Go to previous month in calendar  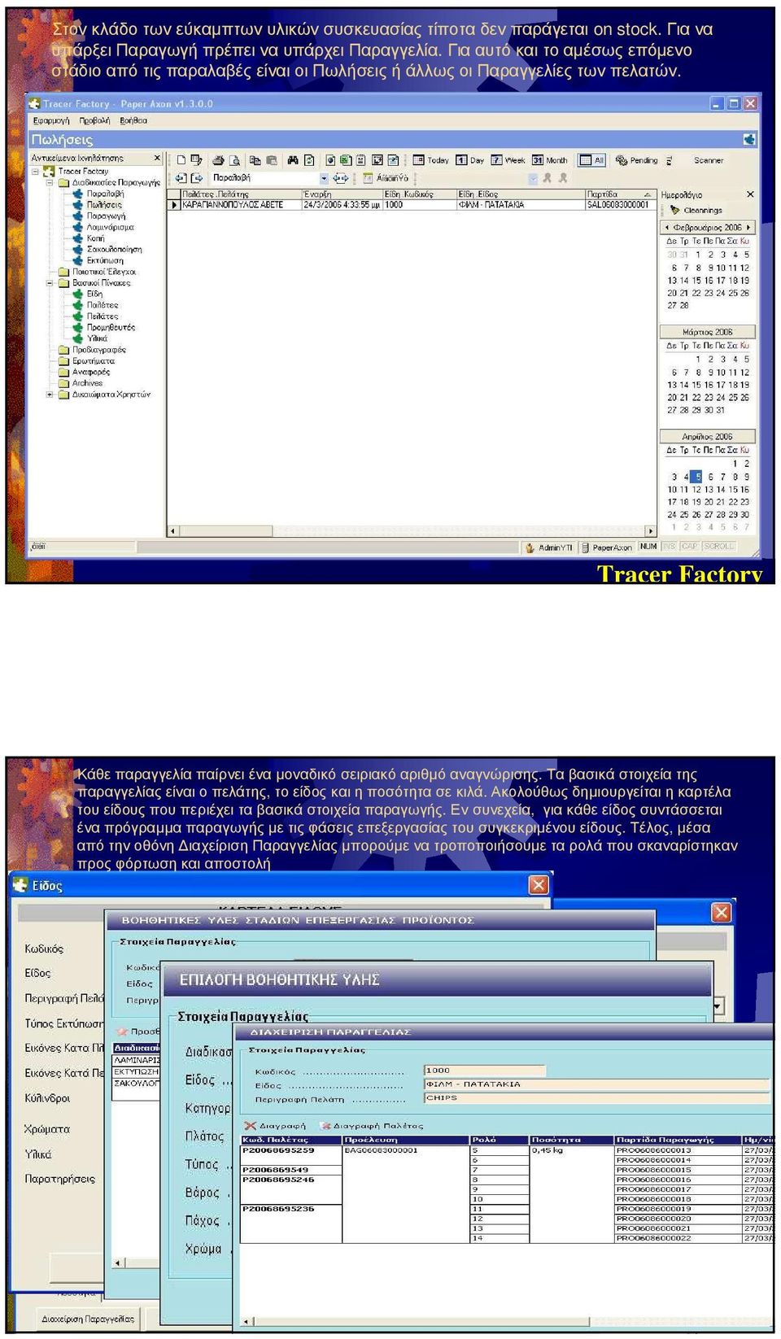tap(667, 228)
